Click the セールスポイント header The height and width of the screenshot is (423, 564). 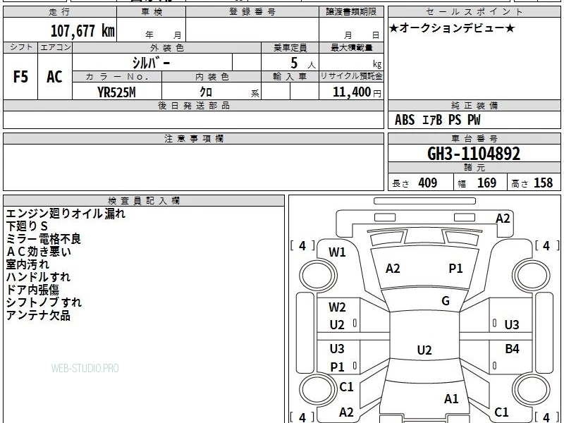[474, 12]
